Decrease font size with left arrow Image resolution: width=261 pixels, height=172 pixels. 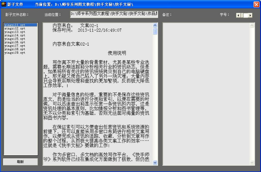(238, 15)
